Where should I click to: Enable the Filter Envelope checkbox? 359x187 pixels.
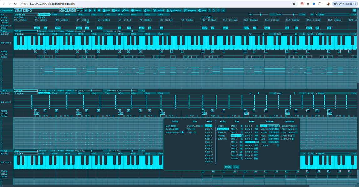[x=296, y=132]
